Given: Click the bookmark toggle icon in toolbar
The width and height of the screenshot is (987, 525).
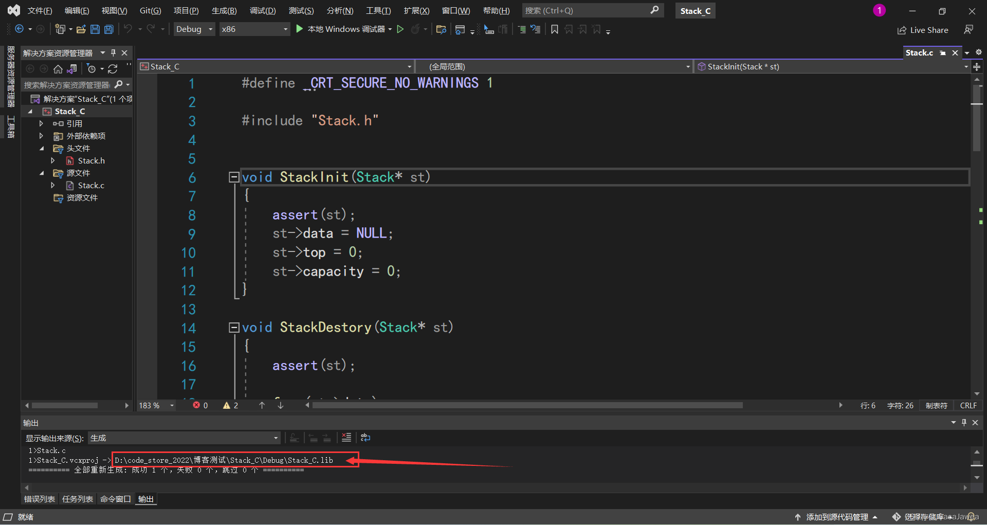Looking at the screenshot, I should point(555,29).
